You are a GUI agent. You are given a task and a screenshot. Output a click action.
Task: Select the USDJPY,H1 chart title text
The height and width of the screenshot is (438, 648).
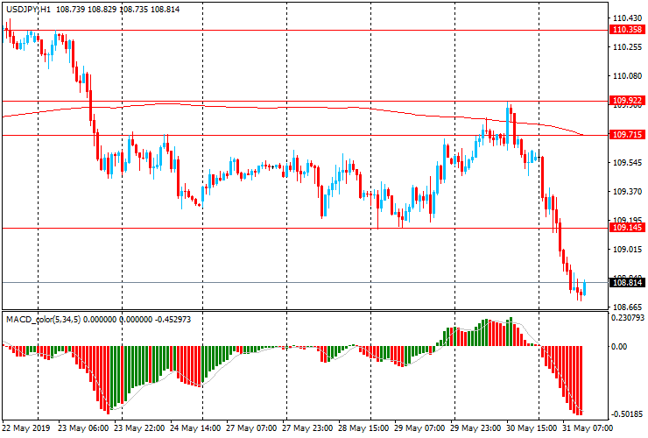(29, 9)
